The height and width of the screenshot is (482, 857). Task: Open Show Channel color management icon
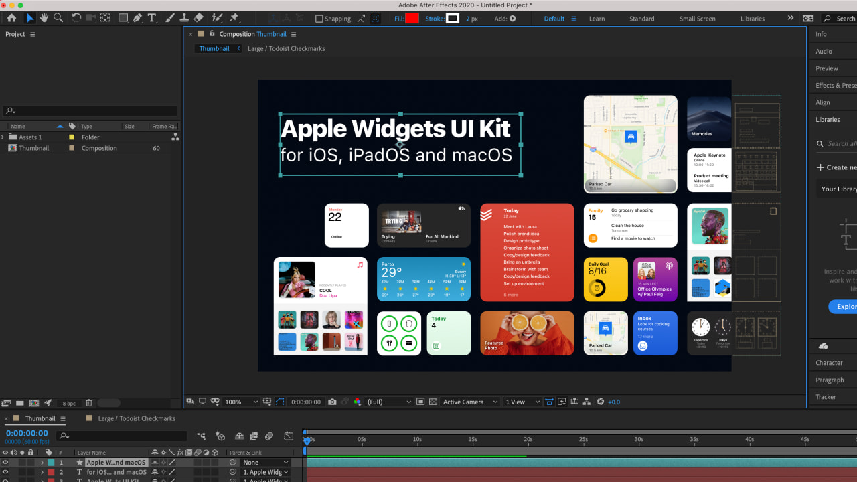click(x=358, y=402)
